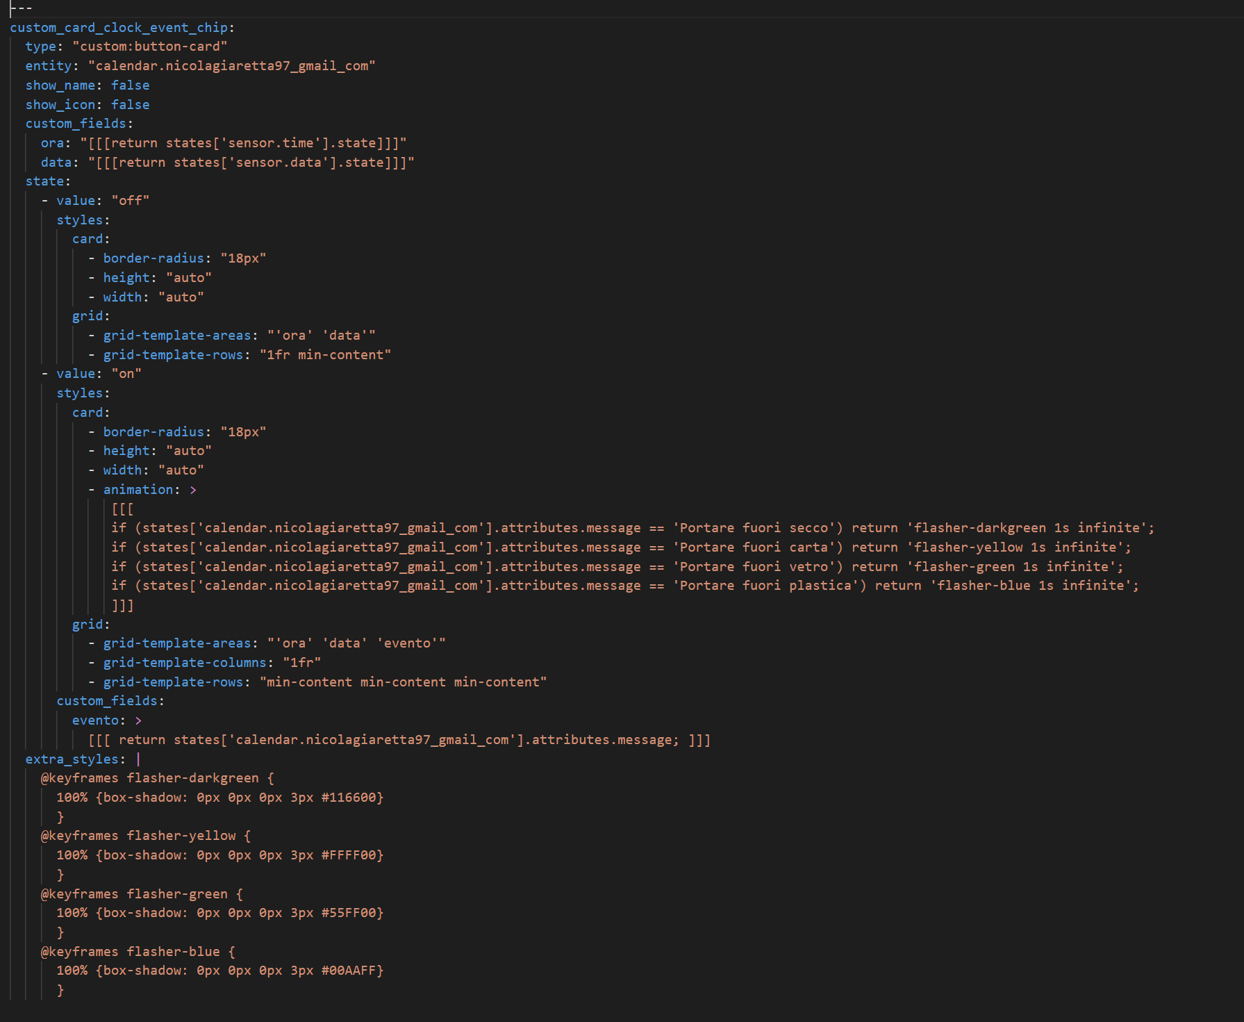Click the @keyframes flasher-green line
The width and height of the screenshot is (1244, 1022).
coord(142,894)
